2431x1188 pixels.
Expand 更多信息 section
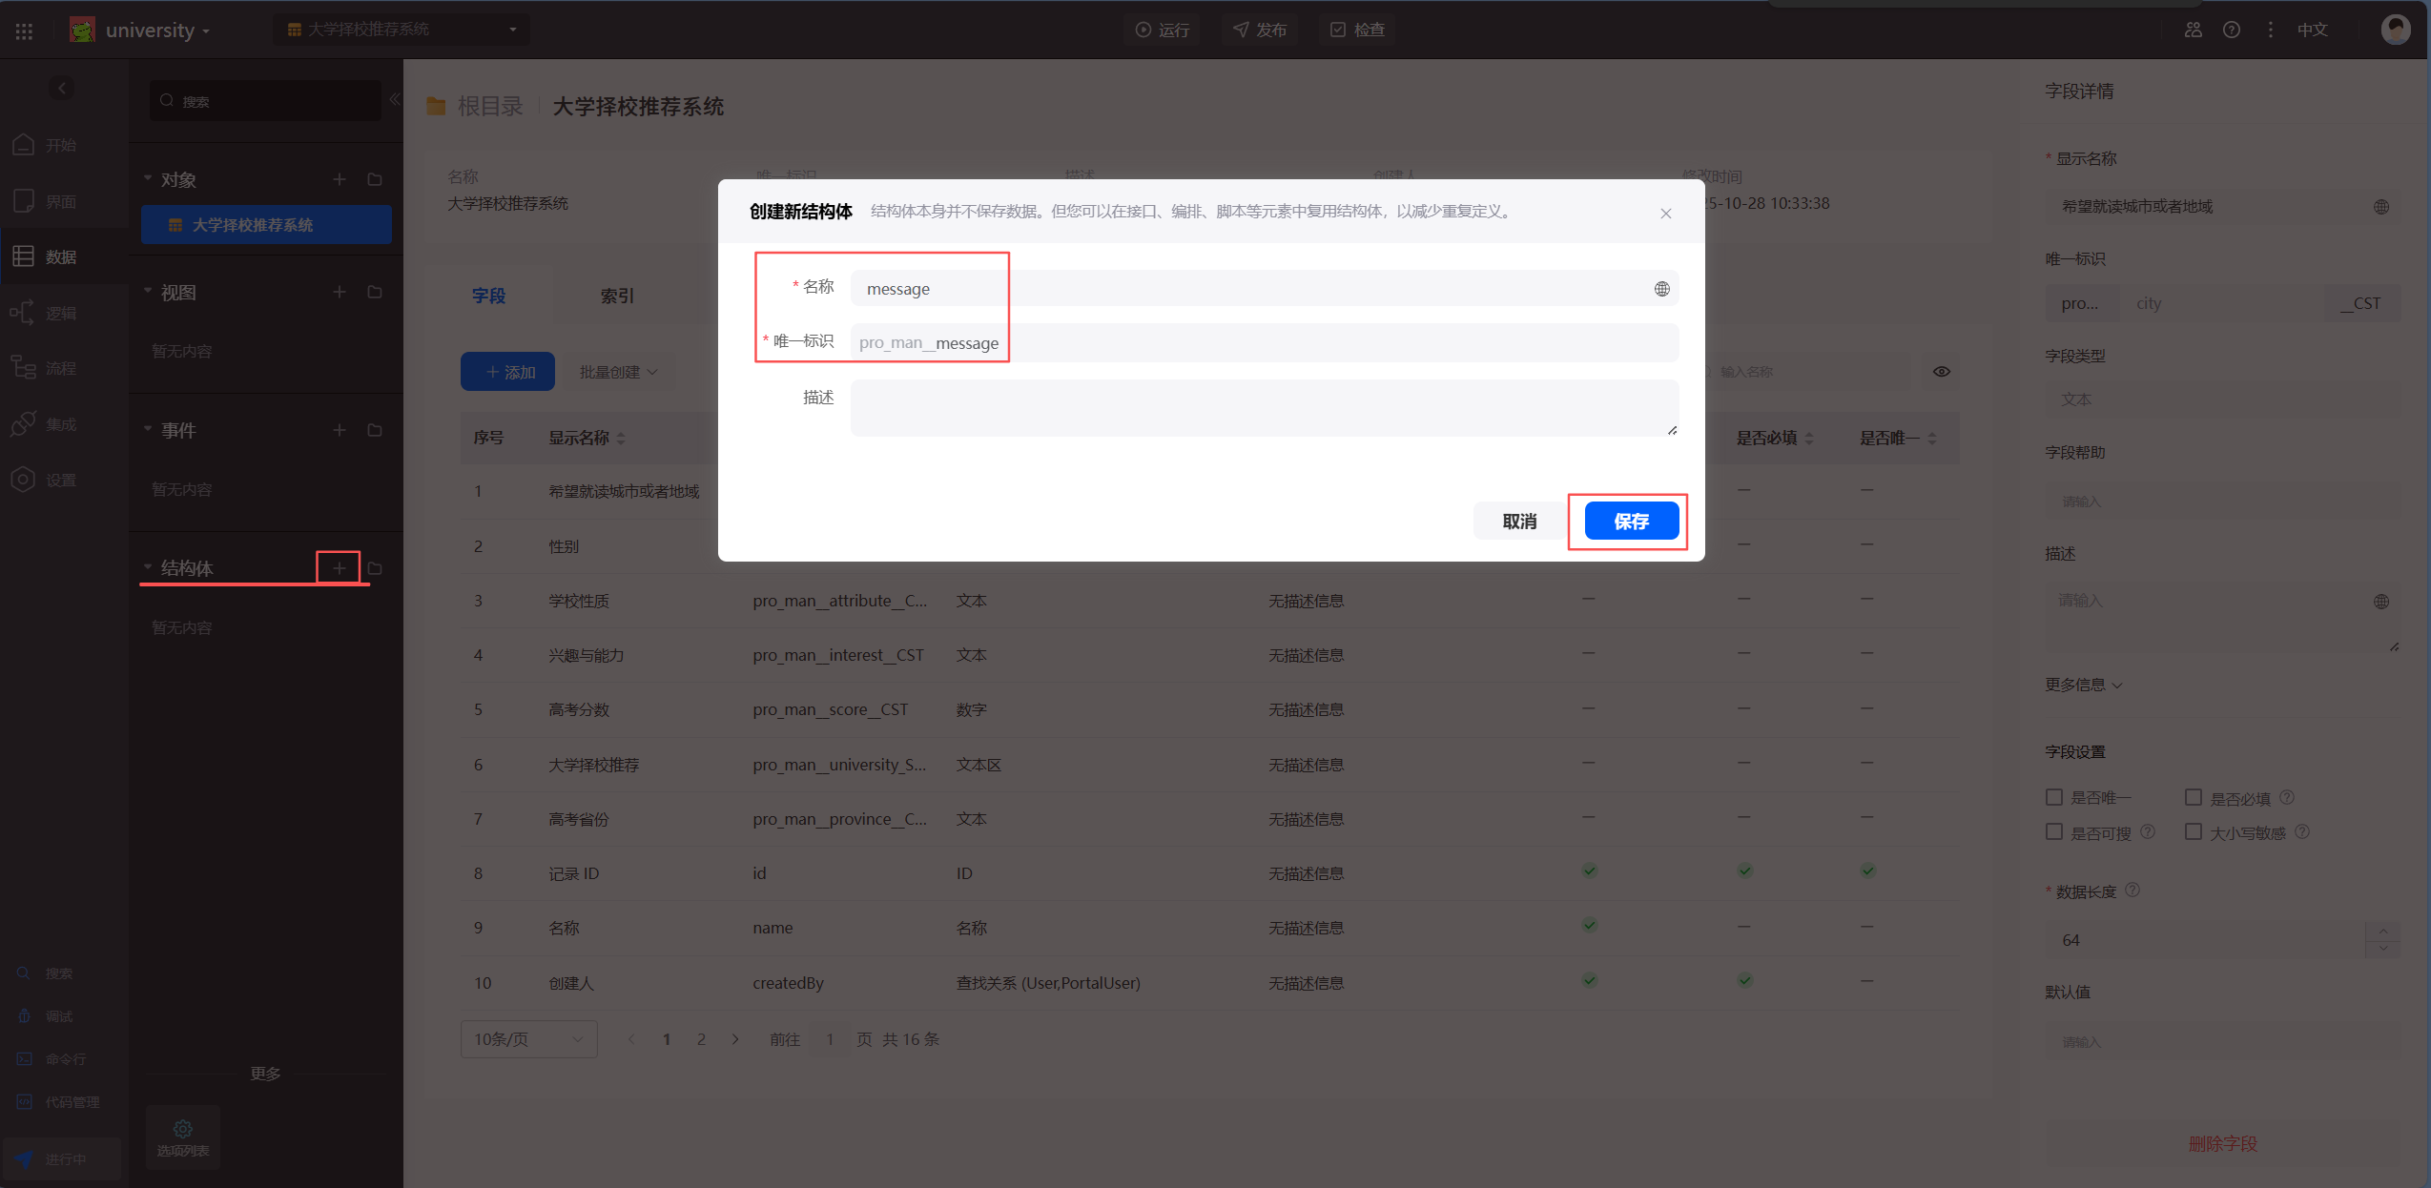[x=2083, y=685]
